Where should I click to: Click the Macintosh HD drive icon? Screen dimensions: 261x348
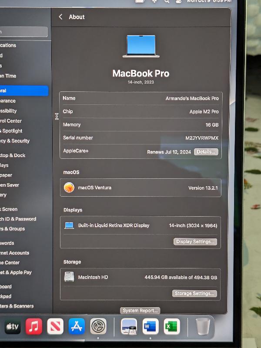(x=69, y=277)
